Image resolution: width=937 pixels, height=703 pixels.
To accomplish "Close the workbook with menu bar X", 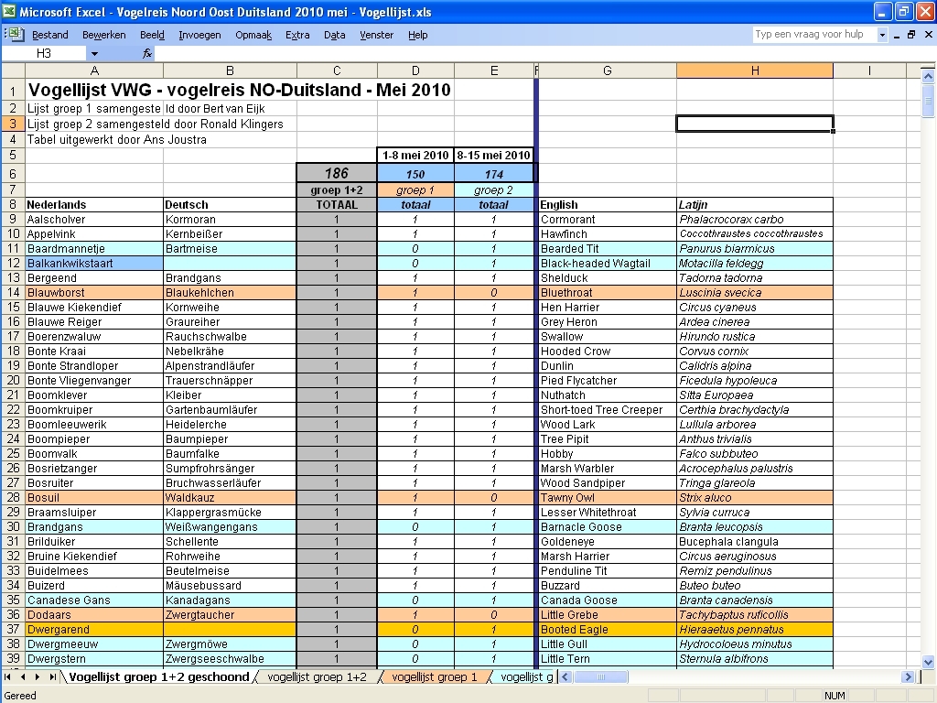I will pos(928,35).
